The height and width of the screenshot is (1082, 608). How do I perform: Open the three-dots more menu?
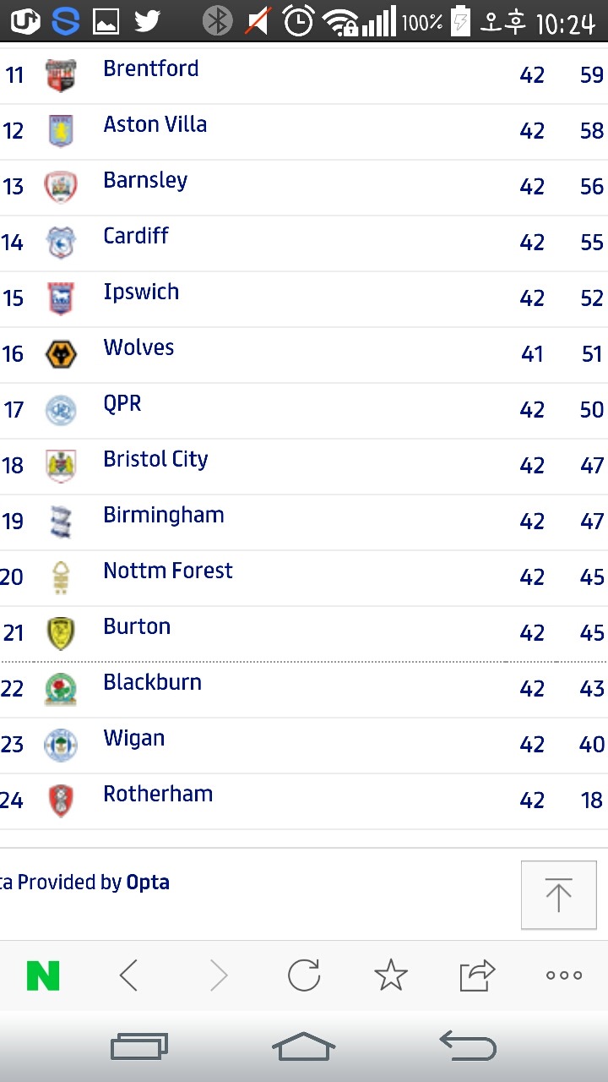coord(564,975)
